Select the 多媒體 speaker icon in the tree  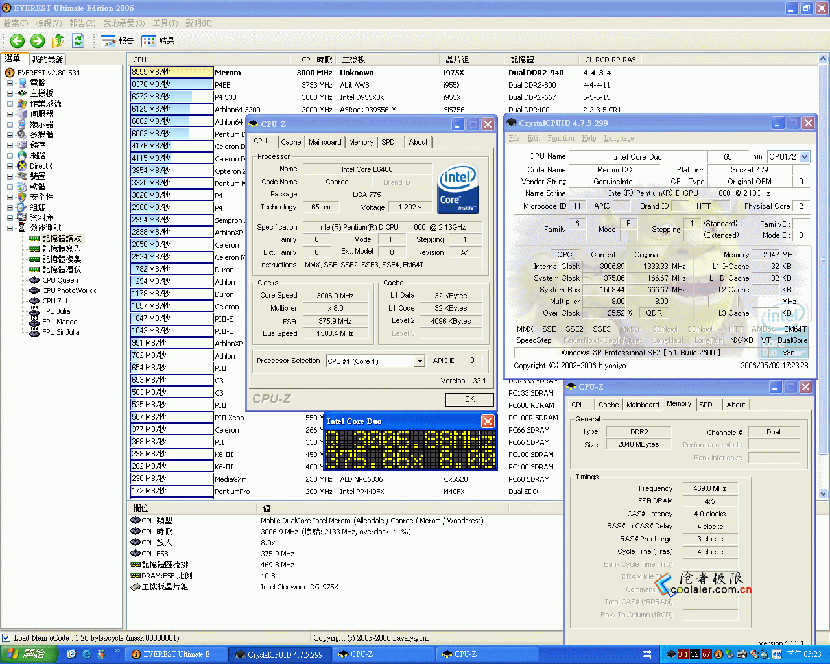[x=22, y=135]
